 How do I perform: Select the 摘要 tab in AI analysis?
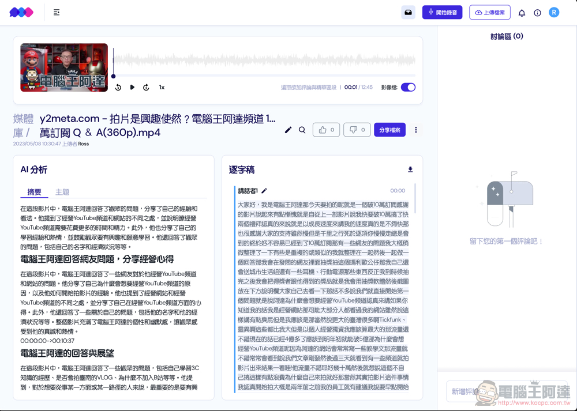click(x=35, y=192)
